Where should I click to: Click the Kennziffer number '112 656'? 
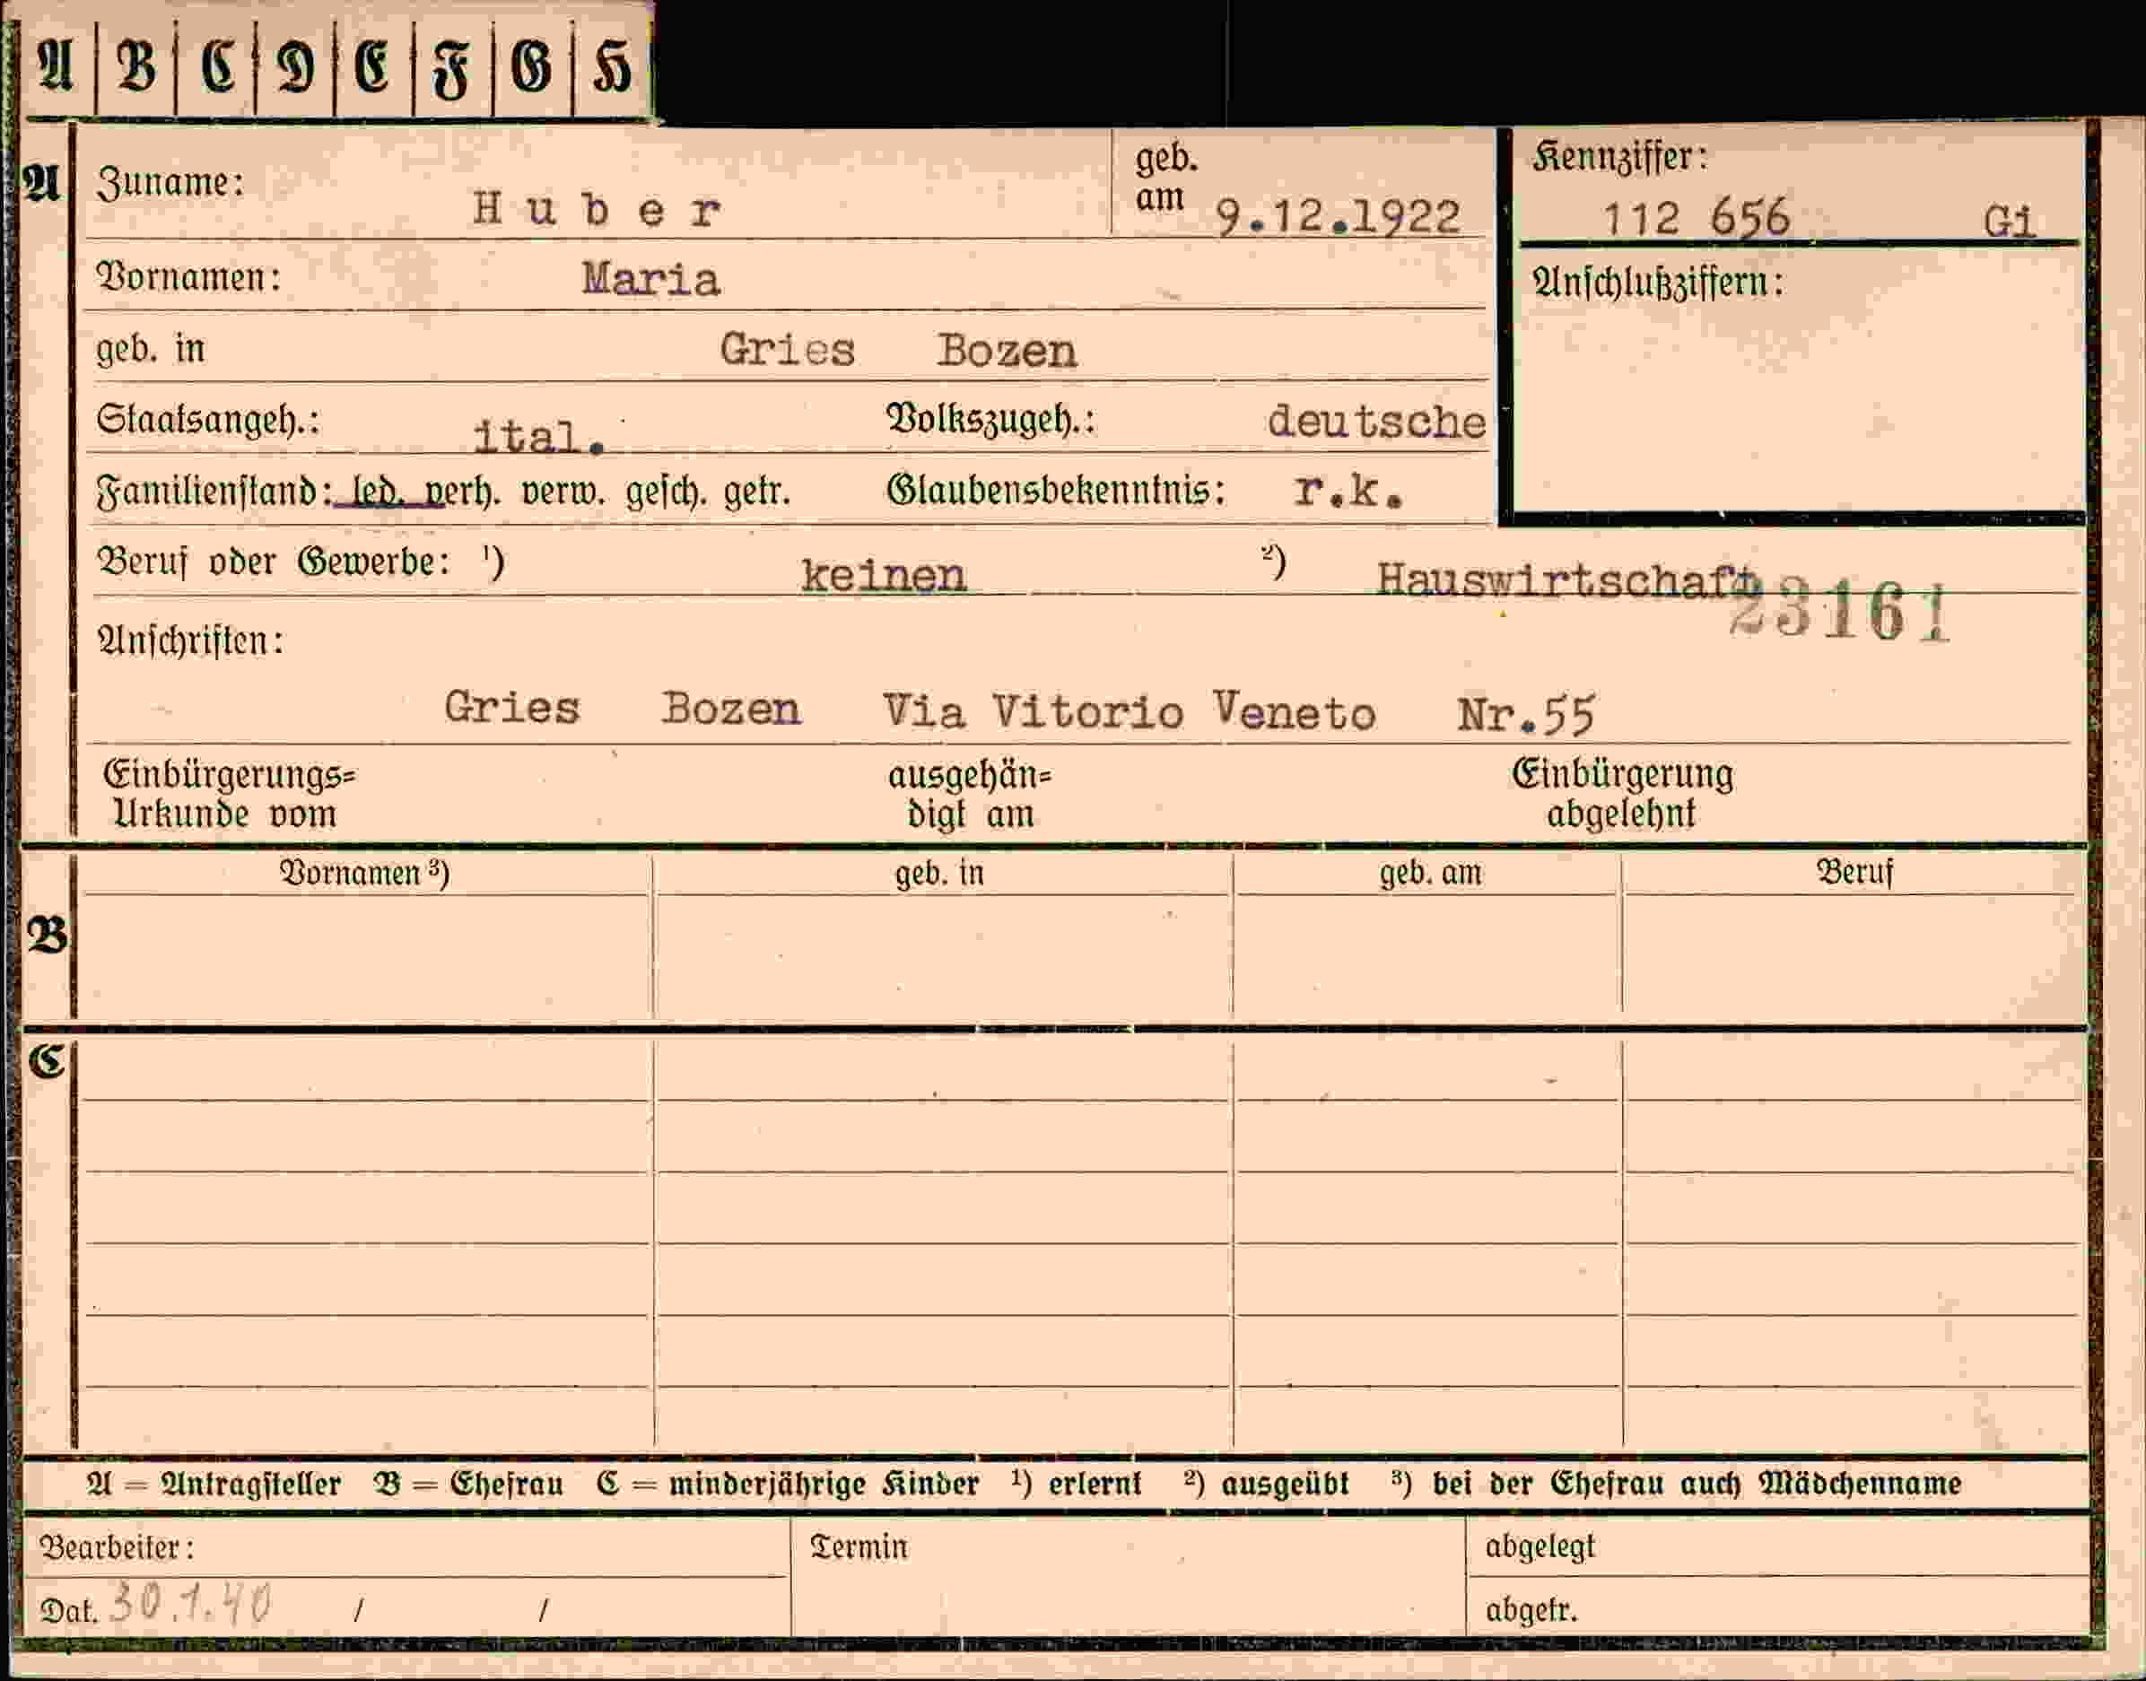(1697, 217)
